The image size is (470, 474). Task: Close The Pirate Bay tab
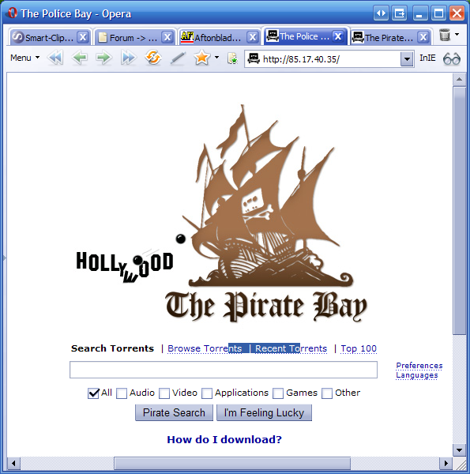423,37
